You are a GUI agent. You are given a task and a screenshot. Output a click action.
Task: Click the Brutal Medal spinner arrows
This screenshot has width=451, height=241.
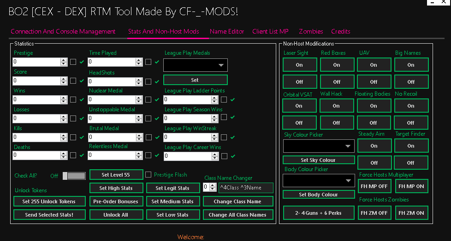(139, 138)
